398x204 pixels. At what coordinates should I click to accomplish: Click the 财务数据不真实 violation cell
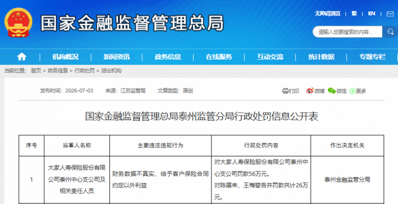tap(160, 180)
